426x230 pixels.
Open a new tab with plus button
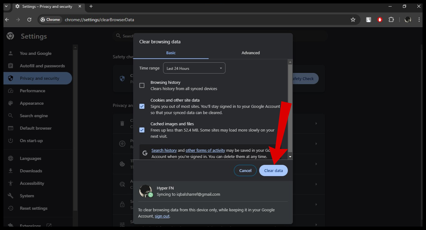pos(91,6)
